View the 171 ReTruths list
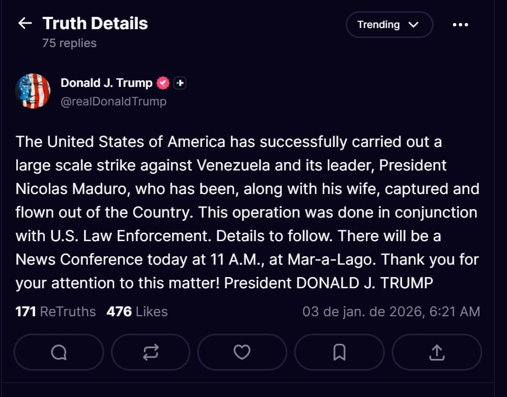 pyautogui.click(x=55, y=311)
